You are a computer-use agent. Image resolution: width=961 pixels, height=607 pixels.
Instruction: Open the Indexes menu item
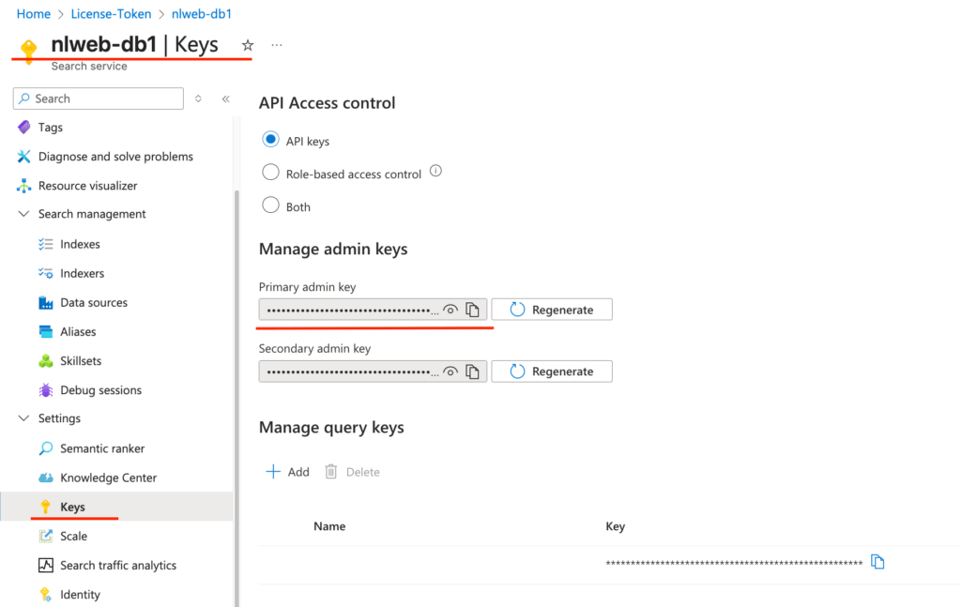(x=80, y=244)
